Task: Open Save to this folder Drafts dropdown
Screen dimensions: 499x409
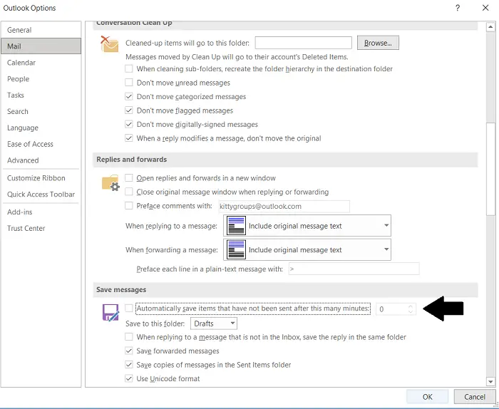Action: pos(214,323)
